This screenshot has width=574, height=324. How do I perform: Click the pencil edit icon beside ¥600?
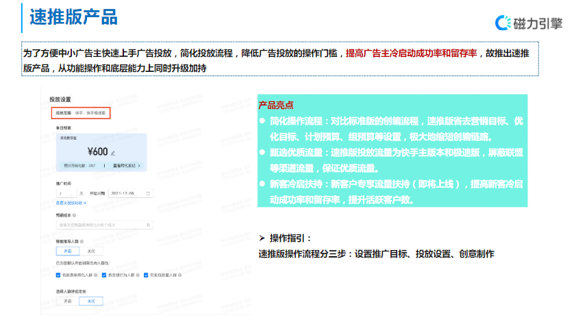[x=113, y=153]
